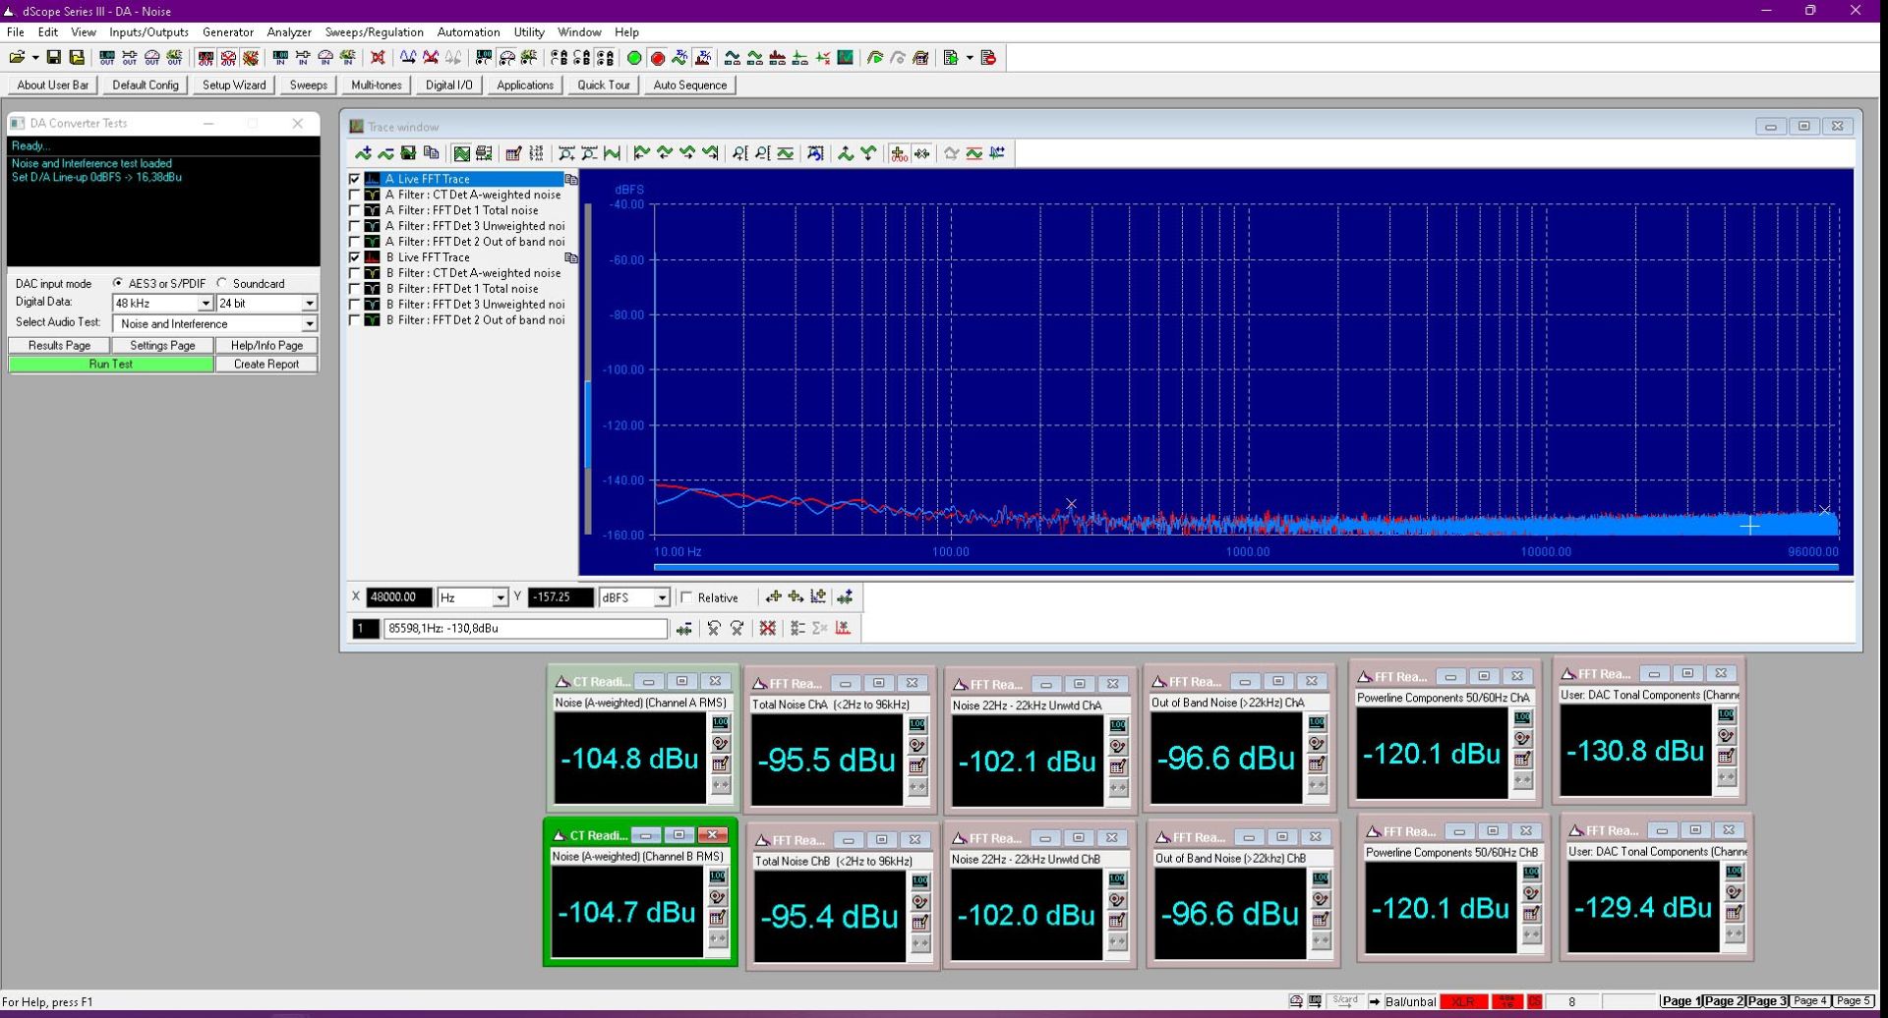
Task: Click the mark text field showing 85598,1Hz
Action: (x=525, y=629)
